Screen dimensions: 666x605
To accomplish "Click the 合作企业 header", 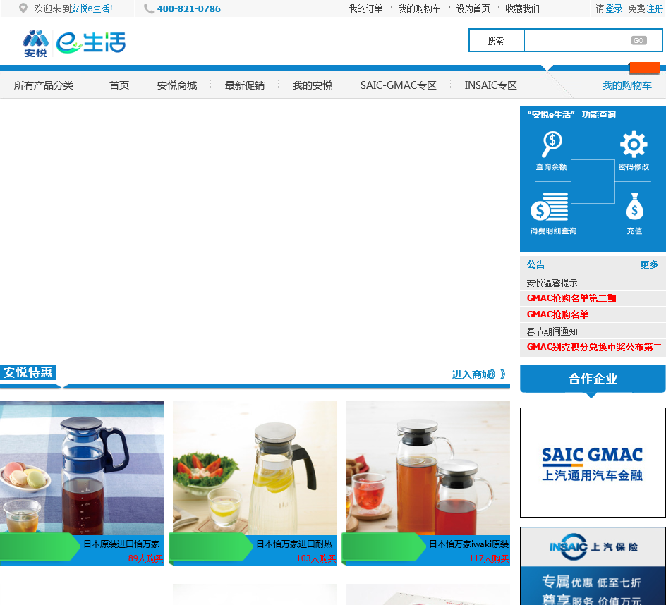I will [x=593, y=378].
